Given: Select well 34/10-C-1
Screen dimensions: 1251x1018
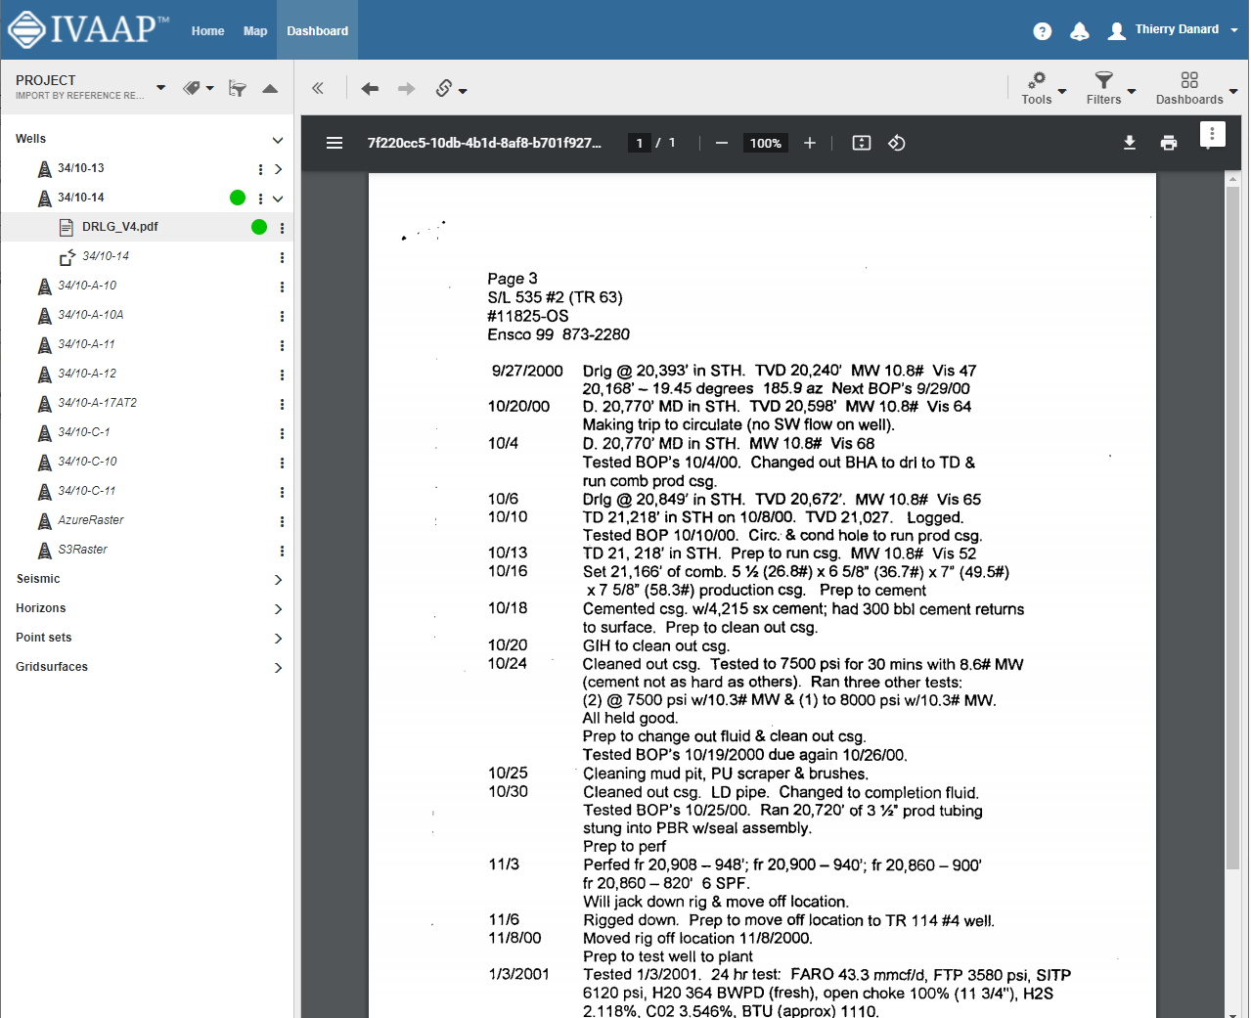Looking at the screenshot, I should (x=84, y=432).
